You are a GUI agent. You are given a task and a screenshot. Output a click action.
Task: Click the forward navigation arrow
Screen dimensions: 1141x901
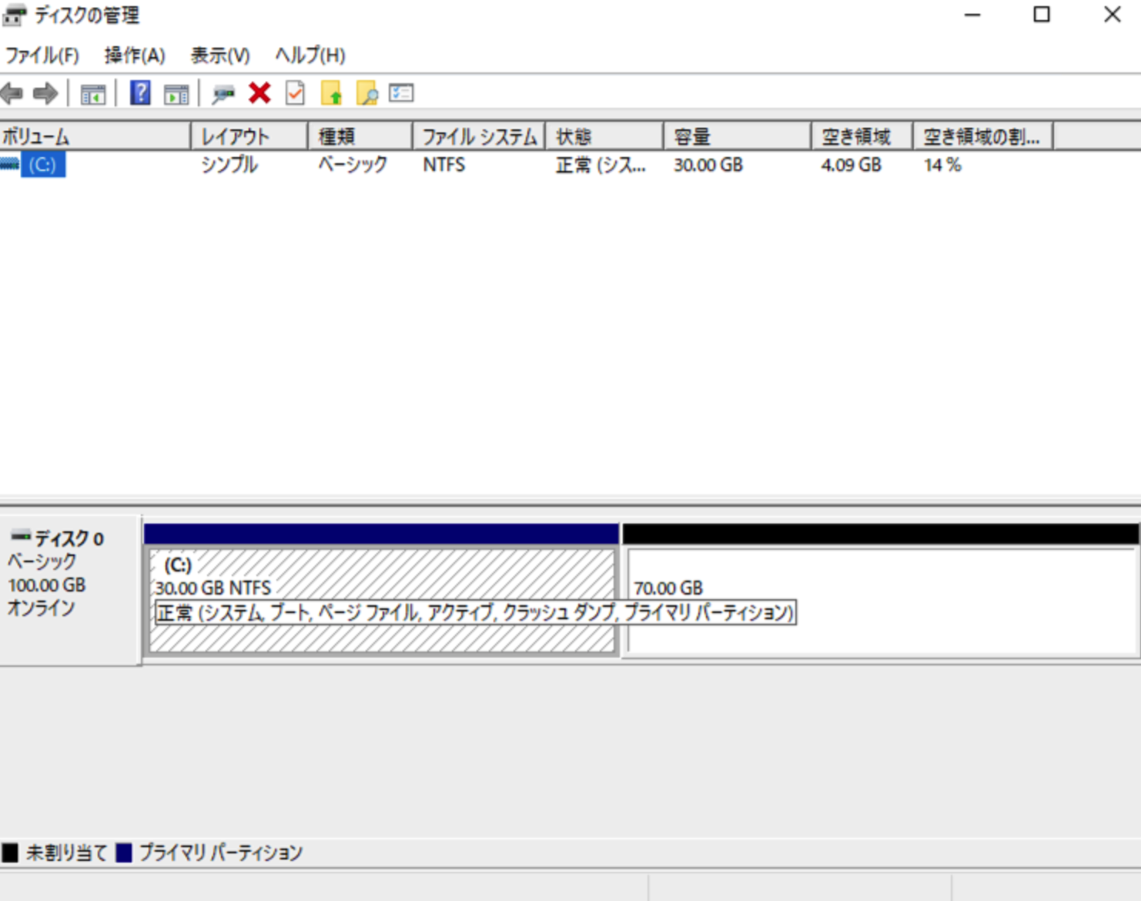44,93
